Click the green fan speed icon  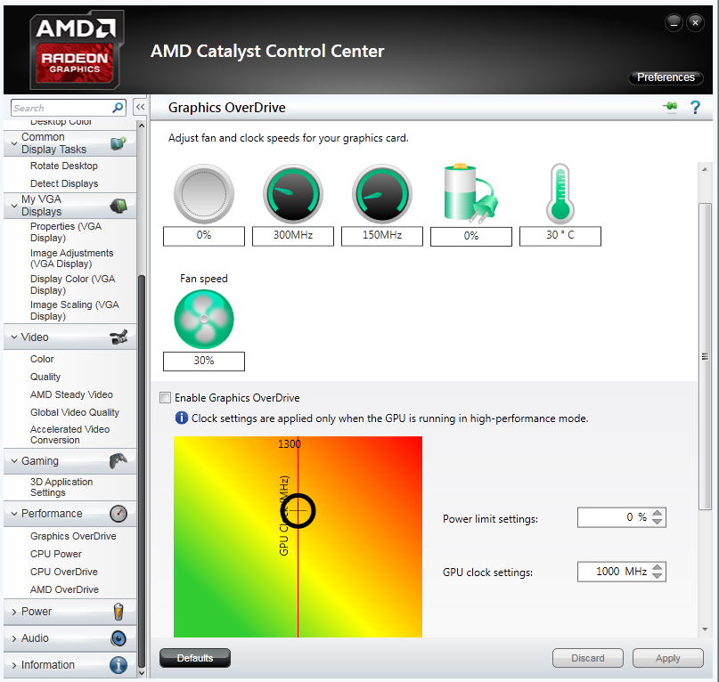click(204, 319)
